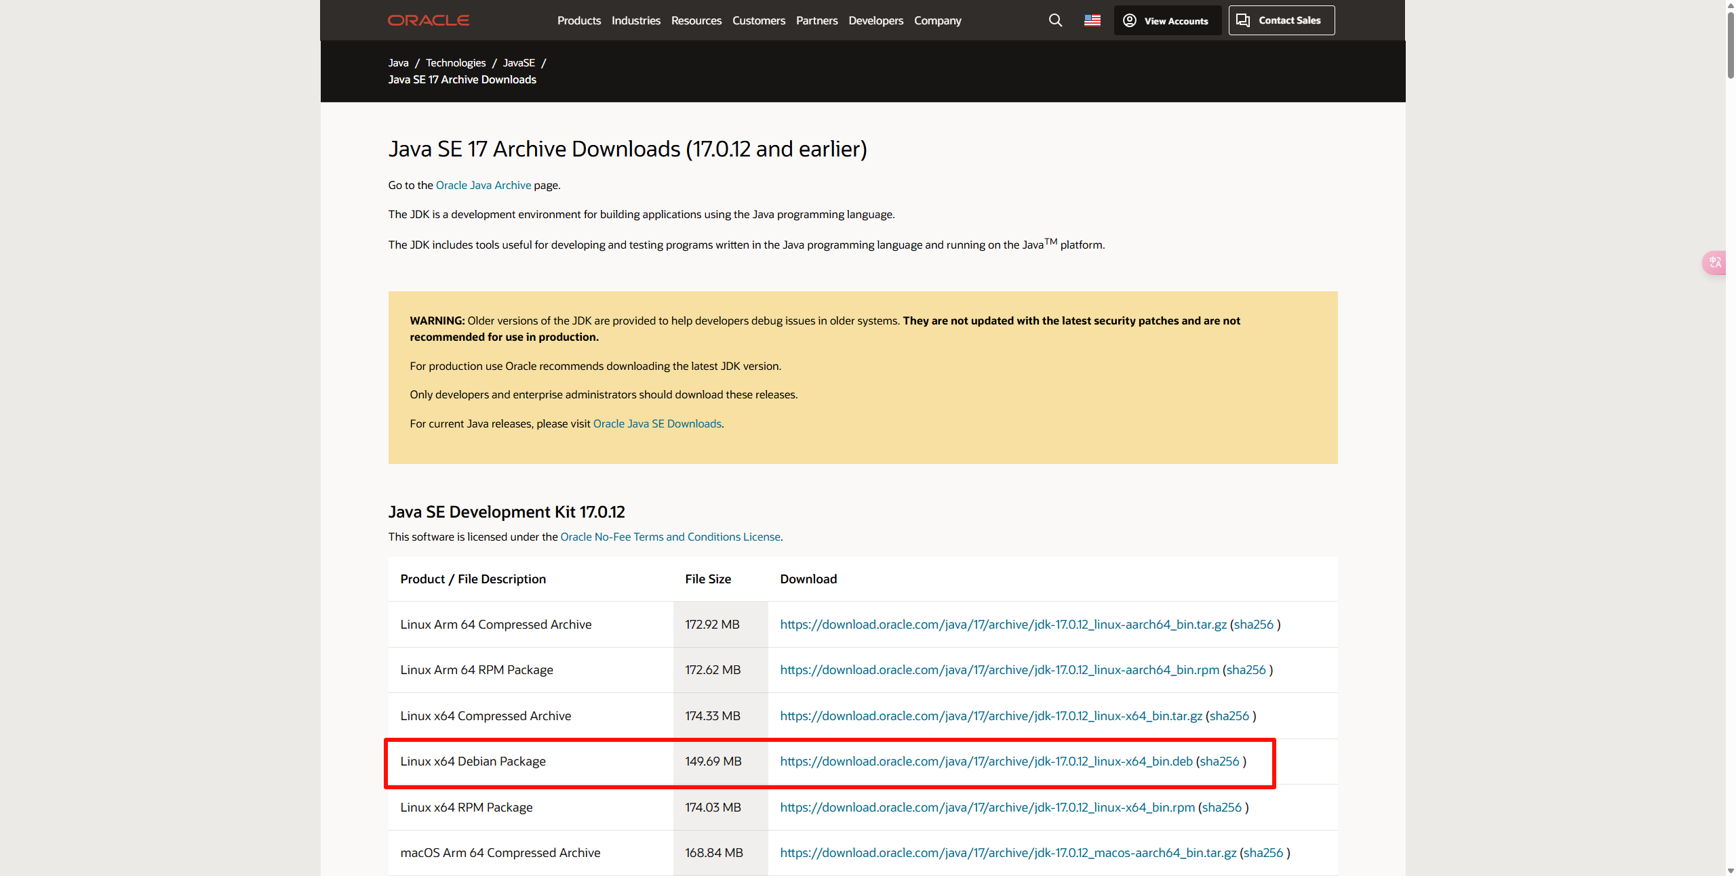The image size is (1736, 876).
Task: Click the 'Java SE 17 Archive Downloads' breadcrumb text
Action: pyautogui.click(x=462, y=80)
